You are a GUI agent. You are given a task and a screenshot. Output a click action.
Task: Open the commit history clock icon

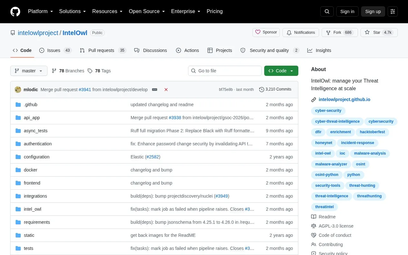tap(262, 90)
